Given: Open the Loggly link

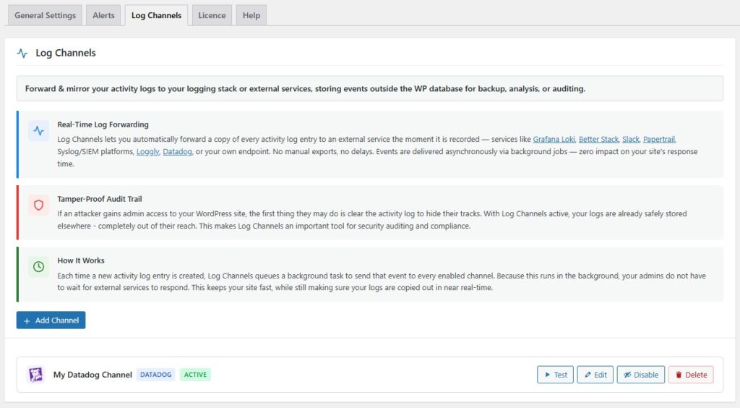Looking at the screenshot, I should 147,152.
